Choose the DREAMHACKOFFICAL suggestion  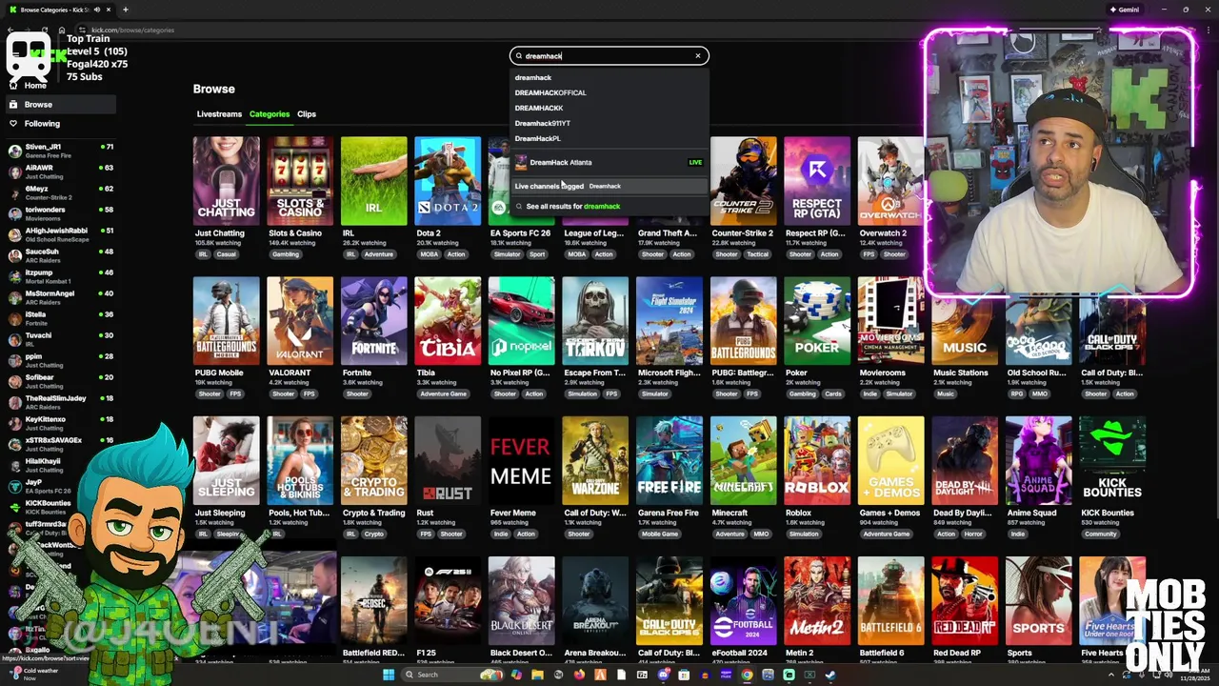tap(609, 92)
